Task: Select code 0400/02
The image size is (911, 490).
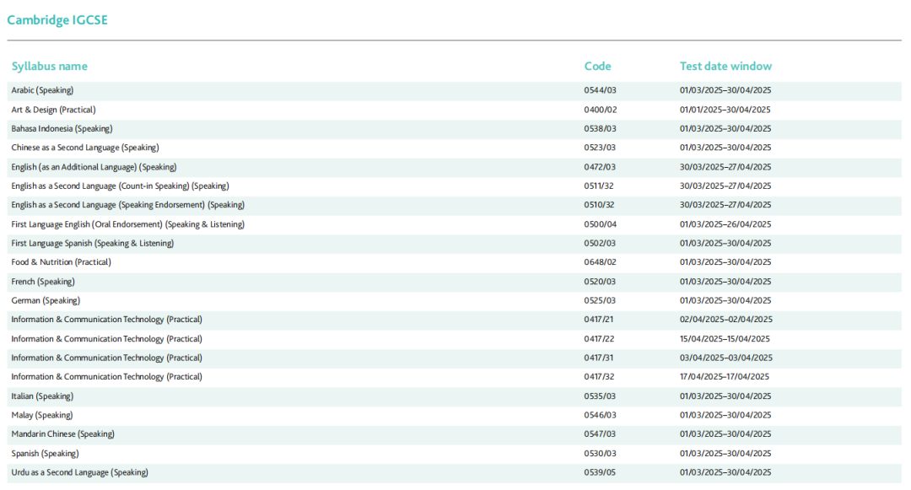Action: pyautogui.click(x=601, y=110)
